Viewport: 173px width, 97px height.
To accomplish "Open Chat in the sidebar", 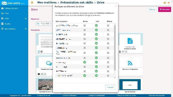I will [7, 13].
